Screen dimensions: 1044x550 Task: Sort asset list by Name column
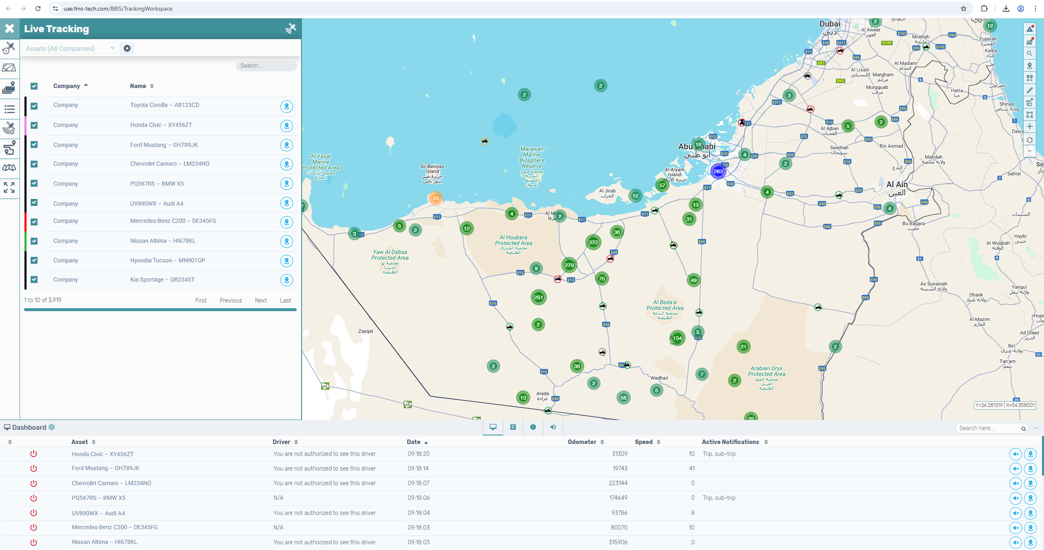[x=142, y=86]
